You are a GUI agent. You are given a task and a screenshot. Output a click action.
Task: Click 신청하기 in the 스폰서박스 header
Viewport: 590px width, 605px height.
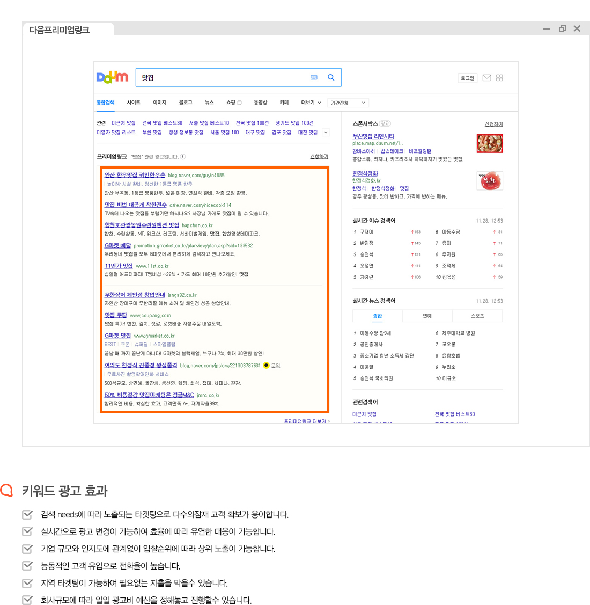point(494,124)
